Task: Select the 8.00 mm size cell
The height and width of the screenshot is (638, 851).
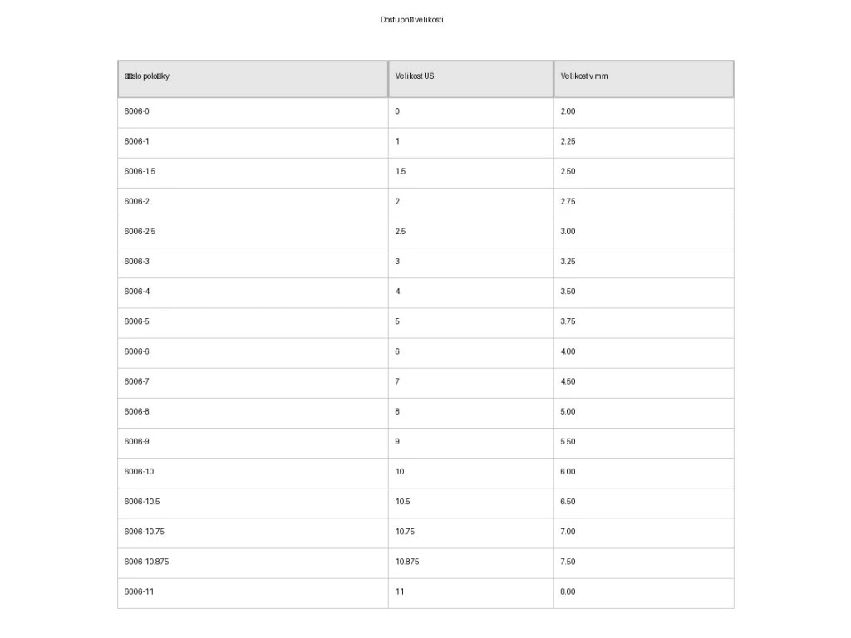Action: [x=568, y=592]
